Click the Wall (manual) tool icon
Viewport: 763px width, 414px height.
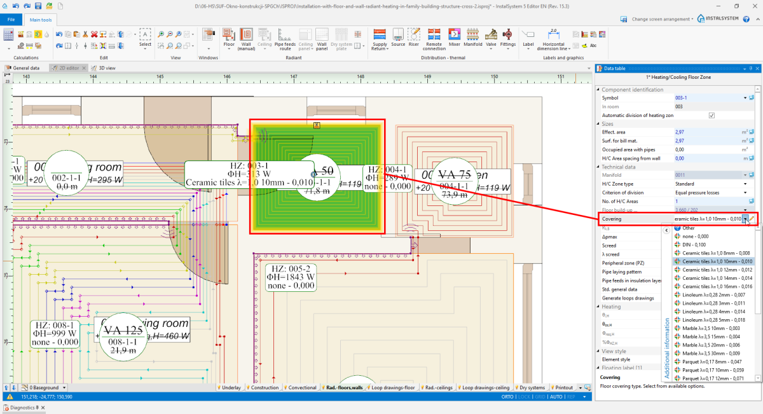(247, 34)
